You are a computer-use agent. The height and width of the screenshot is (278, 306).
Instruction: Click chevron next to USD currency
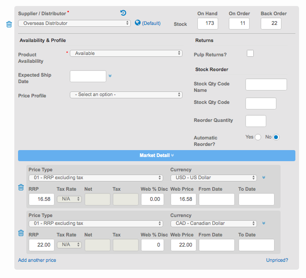tap(263, 177)
